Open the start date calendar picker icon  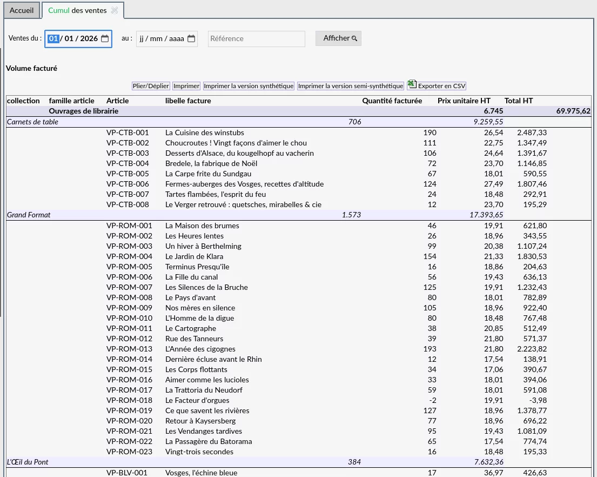tap(105, 38)
